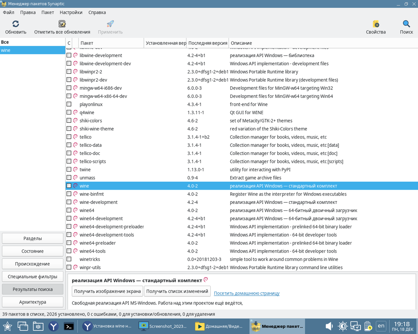Click the Результаты поиска filter button
418x334 pixels.
pyautogui.click(x=33, y=289)
